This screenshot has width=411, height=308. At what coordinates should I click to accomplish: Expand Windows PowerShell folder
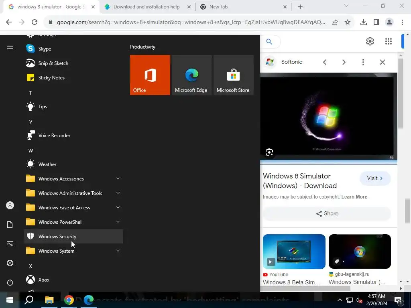coord(73,222)
